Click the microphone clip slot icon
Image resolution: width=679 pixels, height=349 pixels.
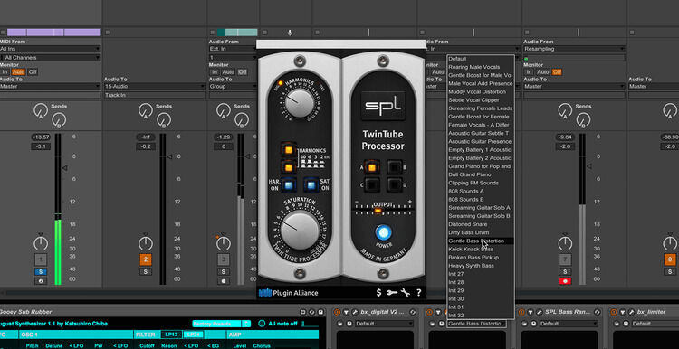[290, 33]
